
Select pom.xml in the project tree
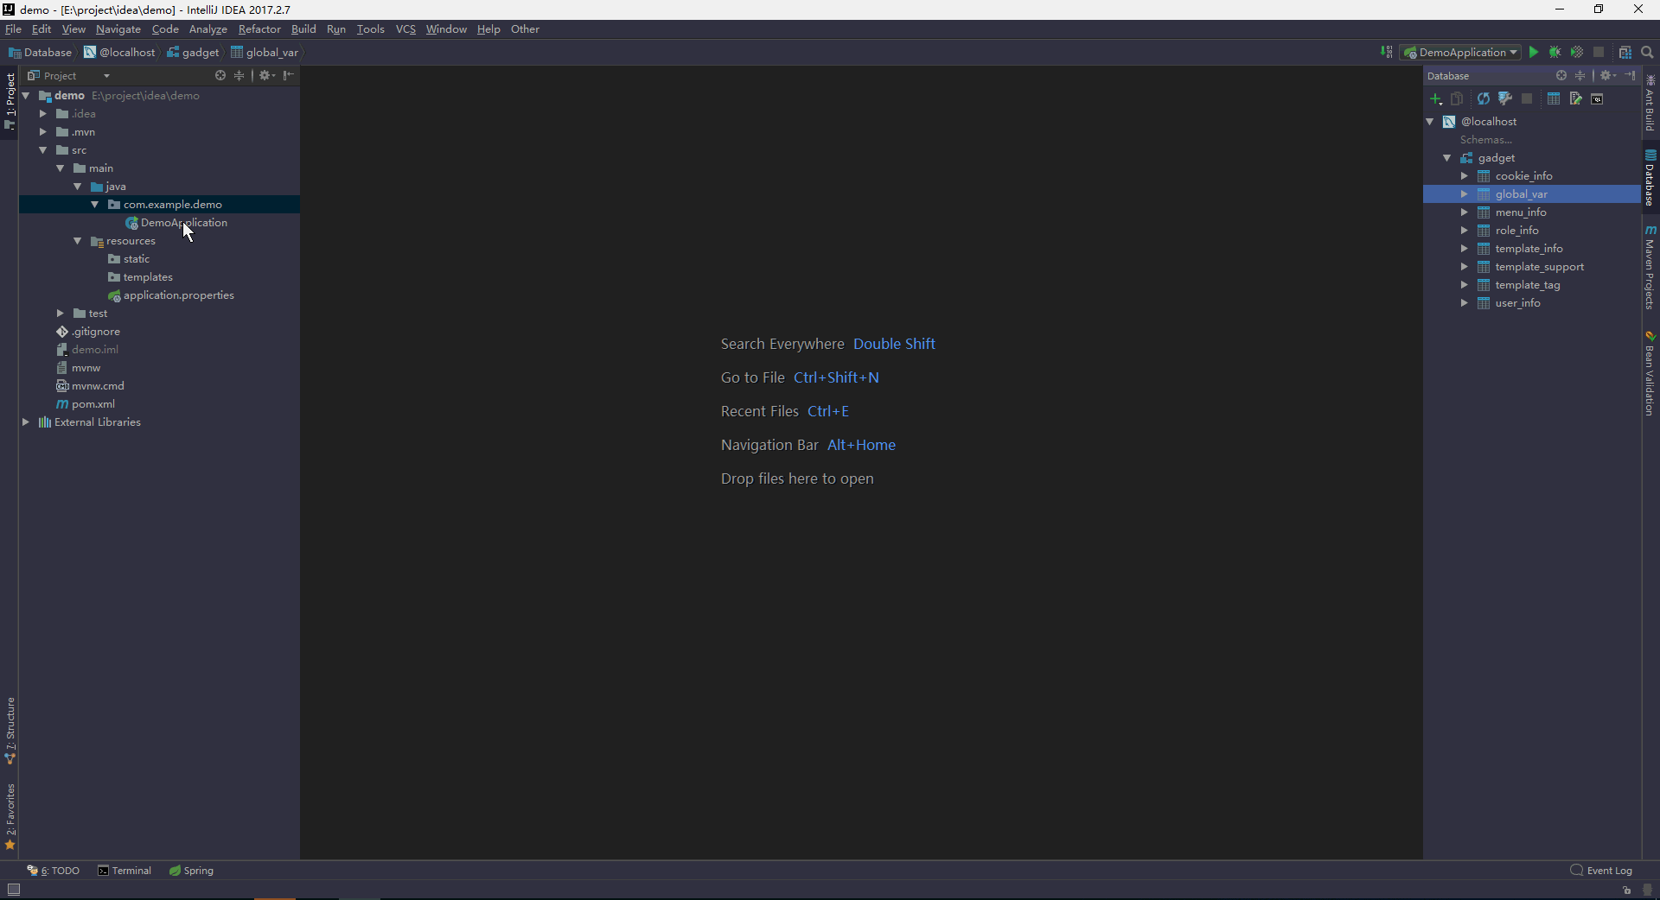point(93,404)
